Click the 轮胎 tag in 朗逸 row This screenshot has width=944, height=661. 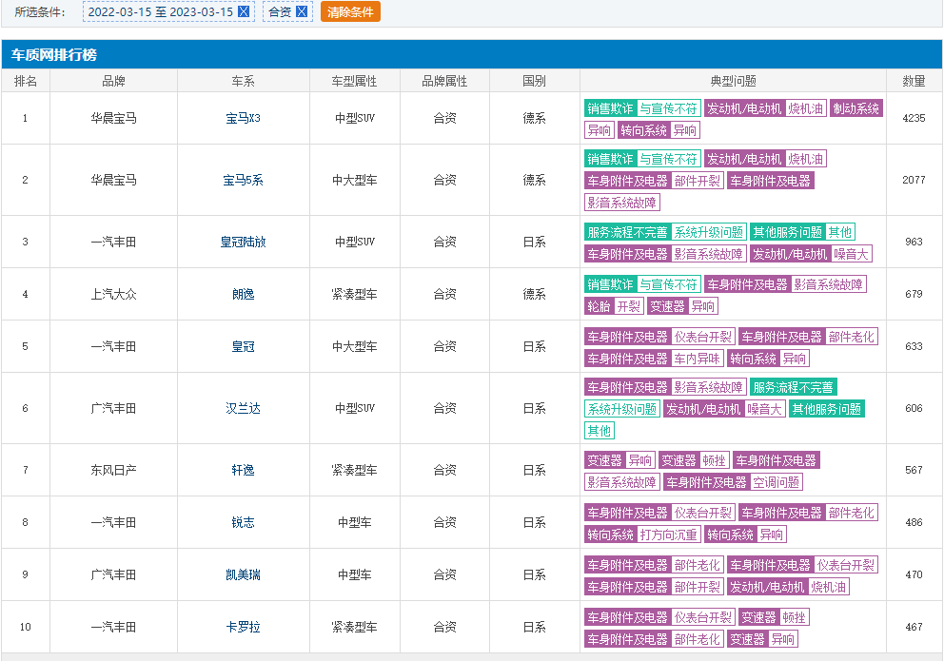tap(599, 306)
